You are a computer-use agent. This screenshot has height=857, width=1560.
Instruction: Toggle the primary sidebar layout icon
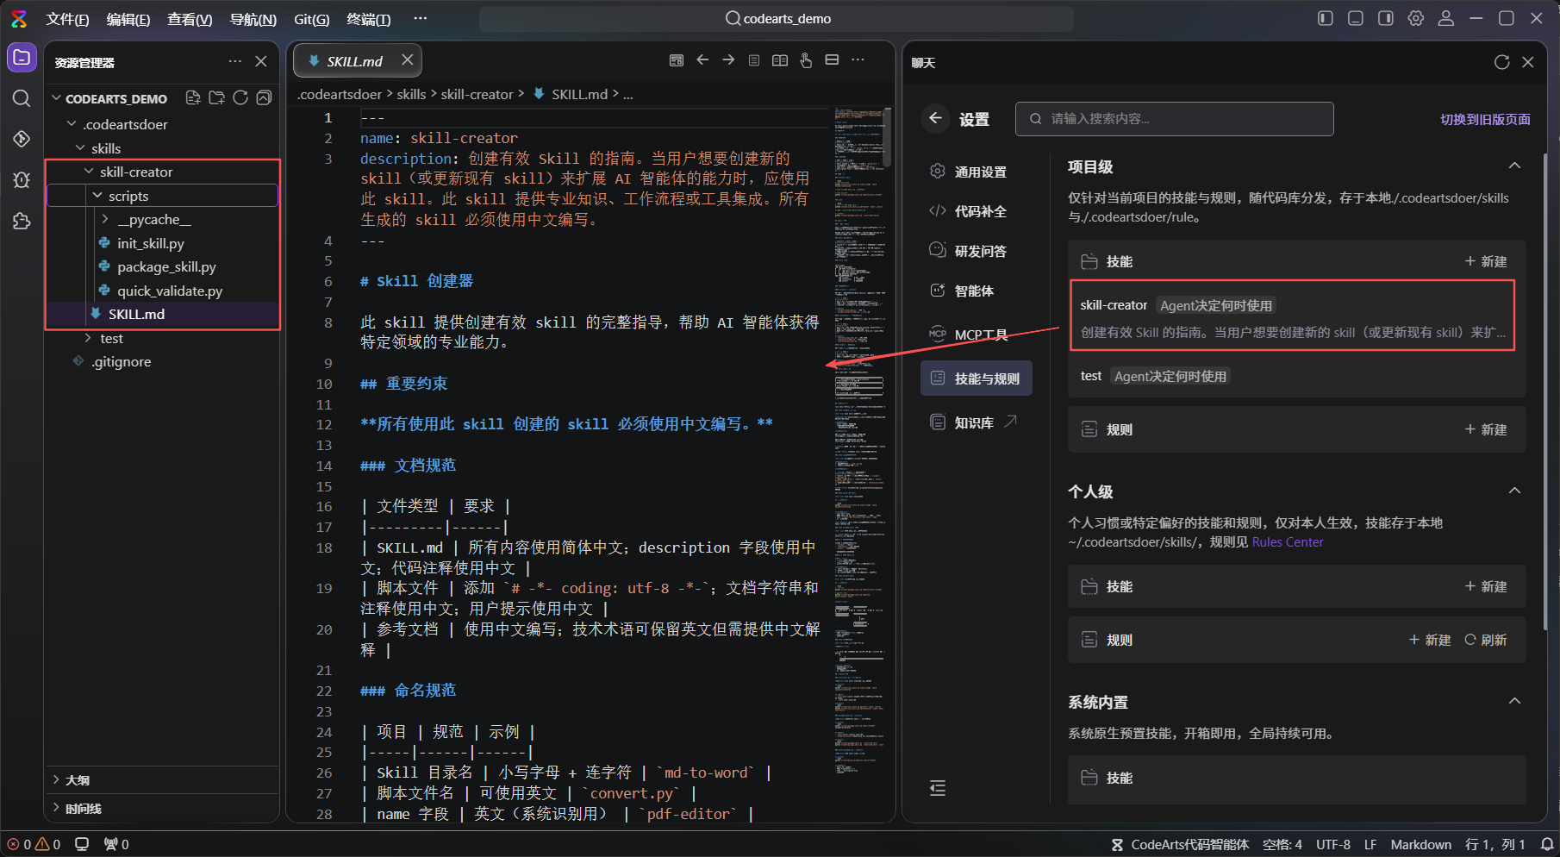coord(1326,18)
